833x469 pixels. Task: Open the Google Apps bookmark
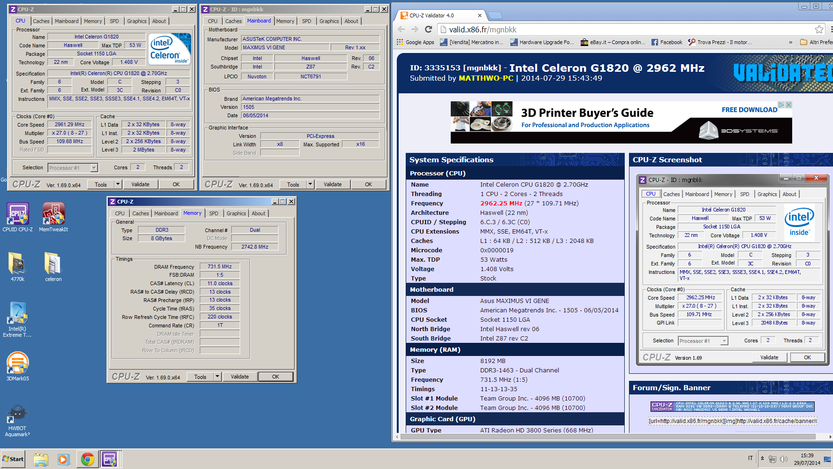coord(415,42)
